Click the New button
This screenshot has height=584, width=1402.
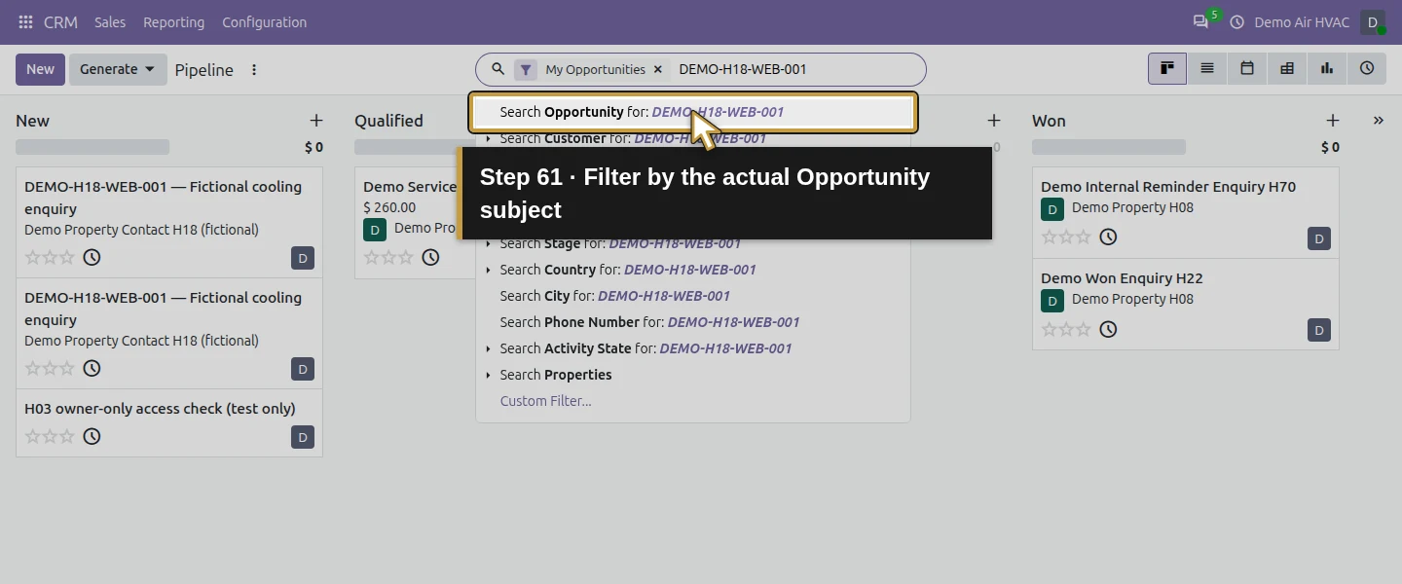(x=40, y=69)
